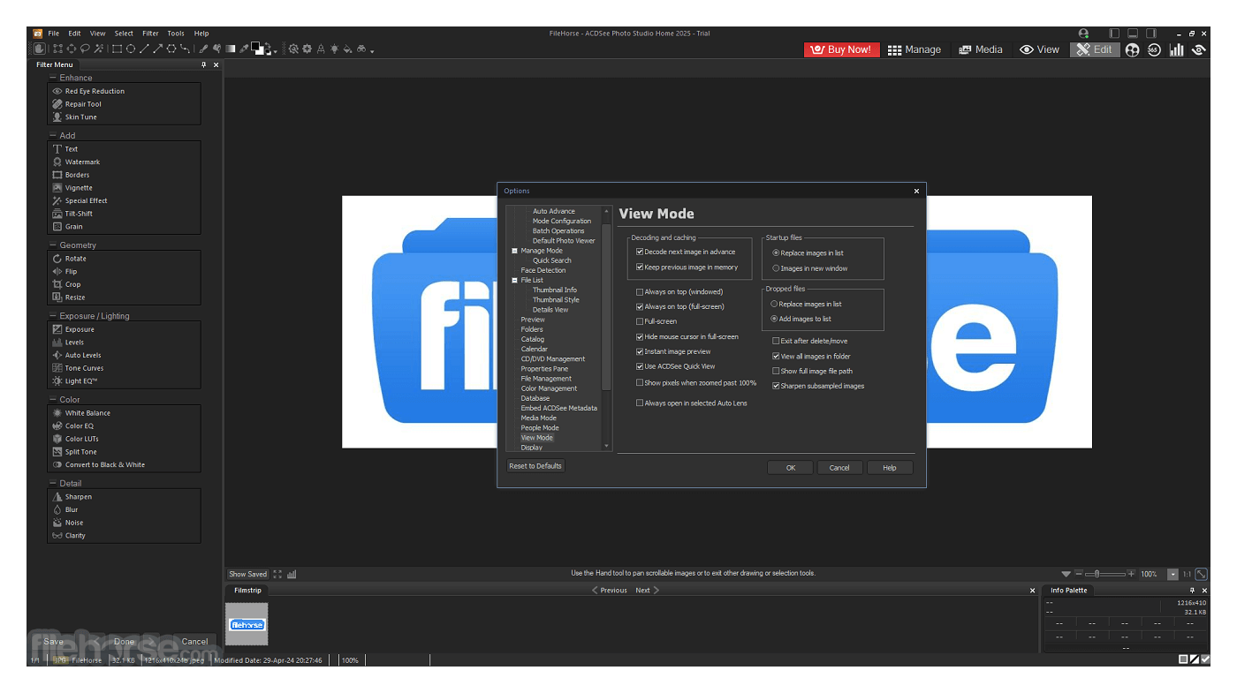
Task: Switch to Manage mode tab
Action: [914, 49]
